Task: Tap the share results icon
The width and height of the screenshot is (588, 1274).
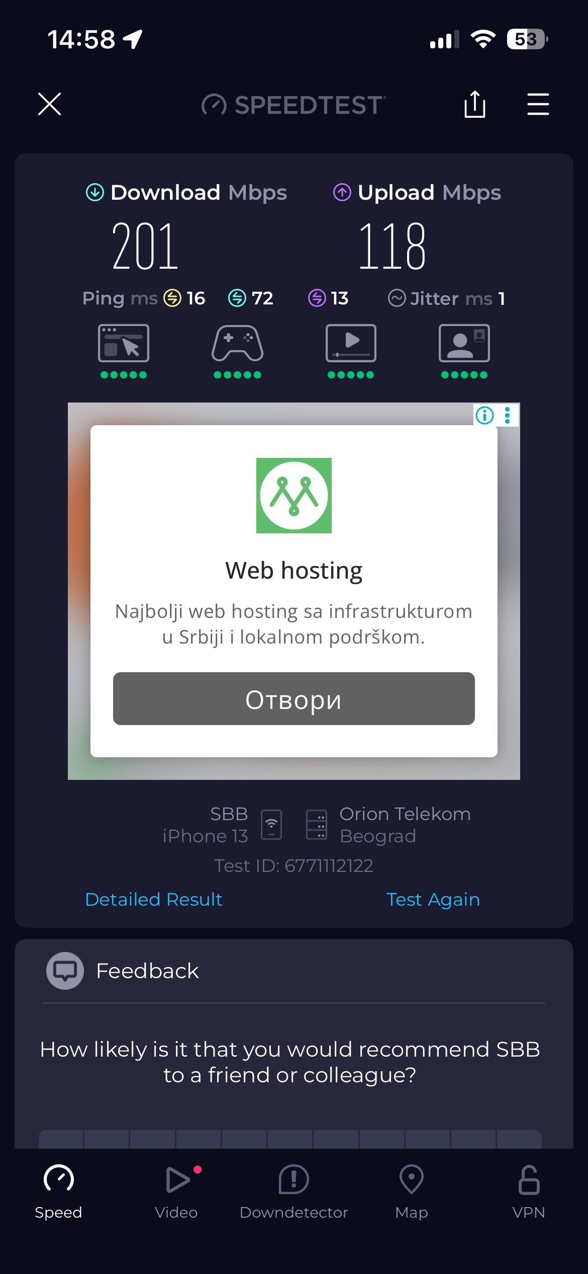Action: (x=474, y=104)
